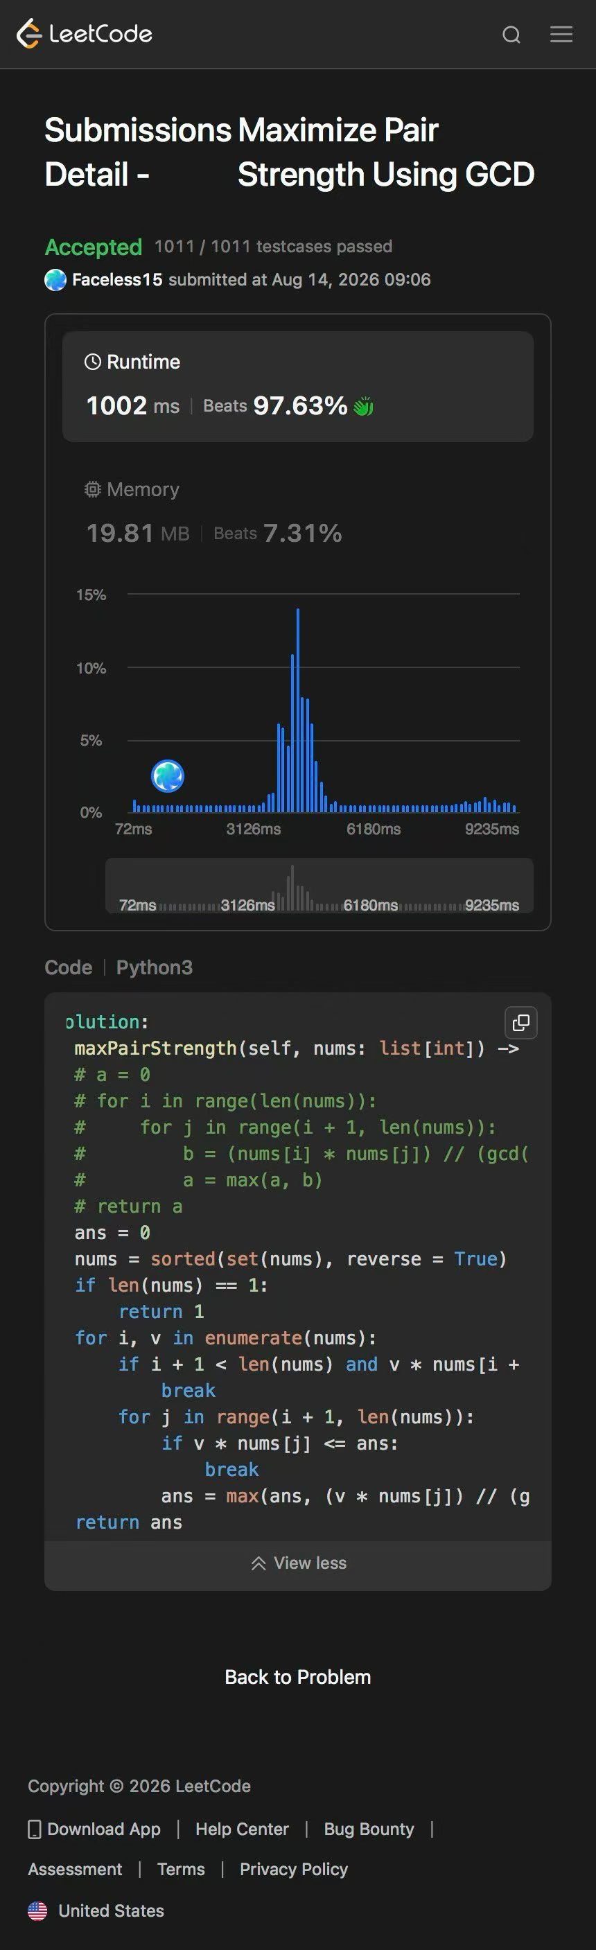Viewport: 596px width, 1950px height.
Task: Collapse code with View less
Action: click(297, 1563)
